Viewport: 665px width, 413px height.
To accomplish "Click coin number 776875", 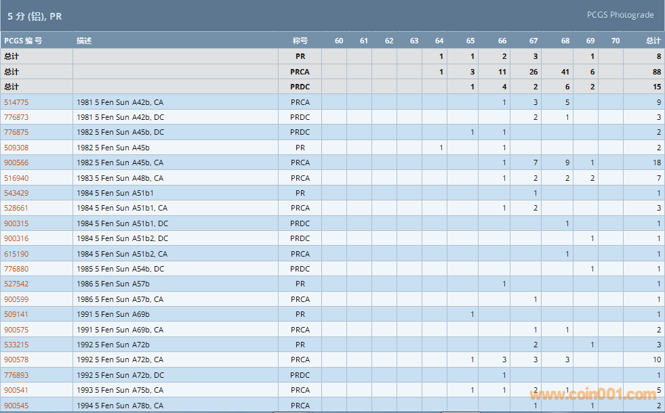I will tap(16, 132).
